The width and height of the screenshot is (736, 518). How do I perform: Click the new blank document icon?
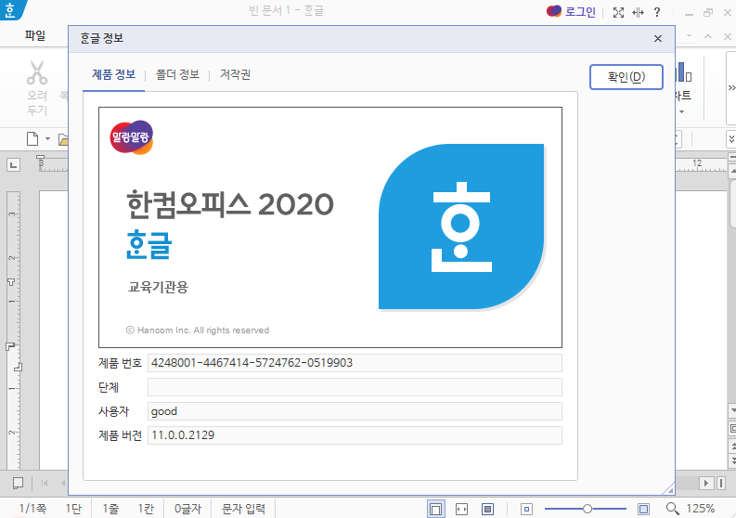click(x=32, y=139)
